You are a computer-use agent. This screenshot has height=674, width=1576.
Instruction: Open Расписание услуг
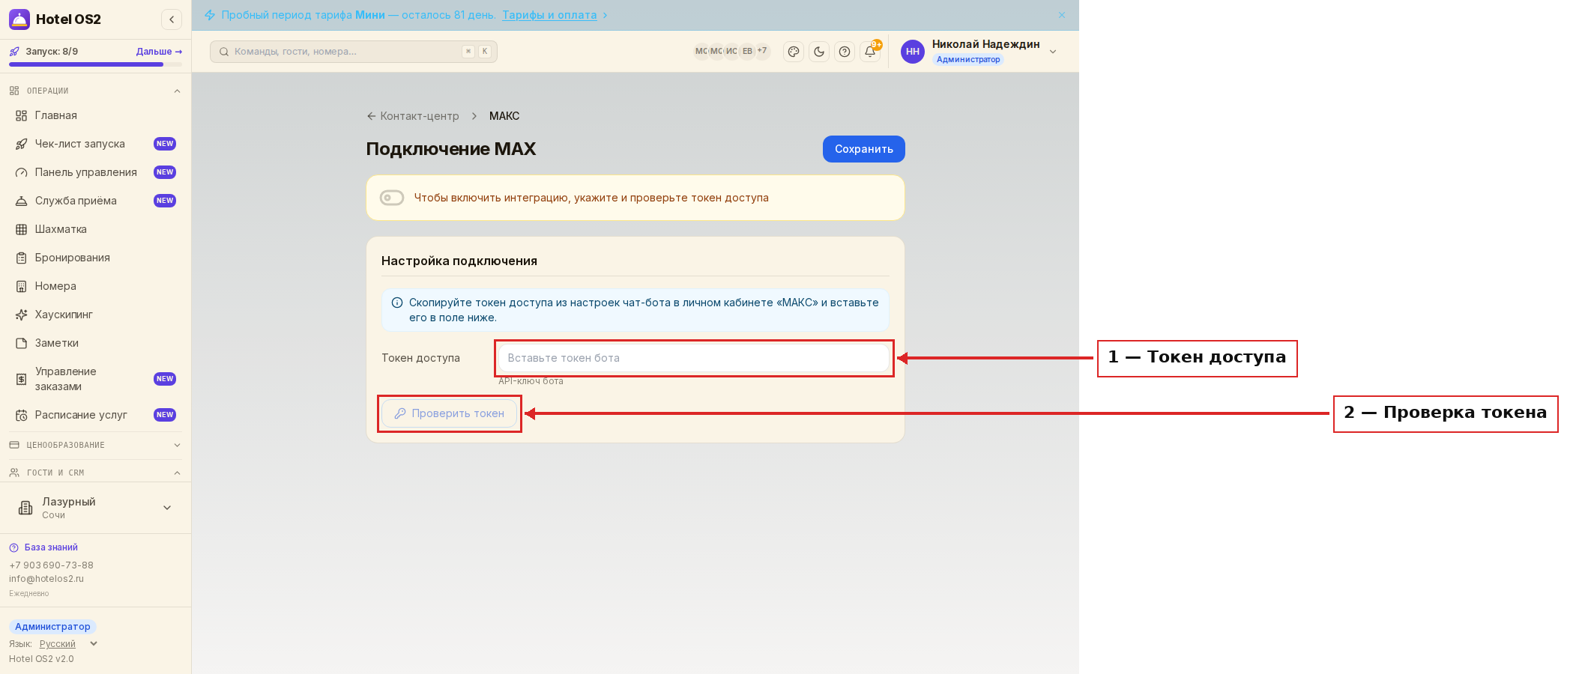click(x=95, y=415)
